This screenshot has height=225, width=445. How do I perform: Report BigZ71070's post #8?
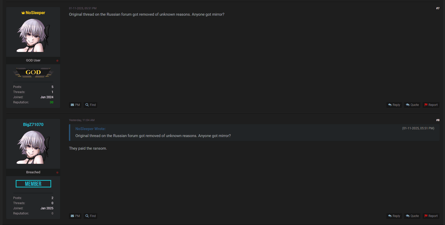tap(431, 216)
